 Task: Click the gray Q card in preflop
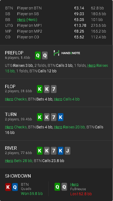45,55
